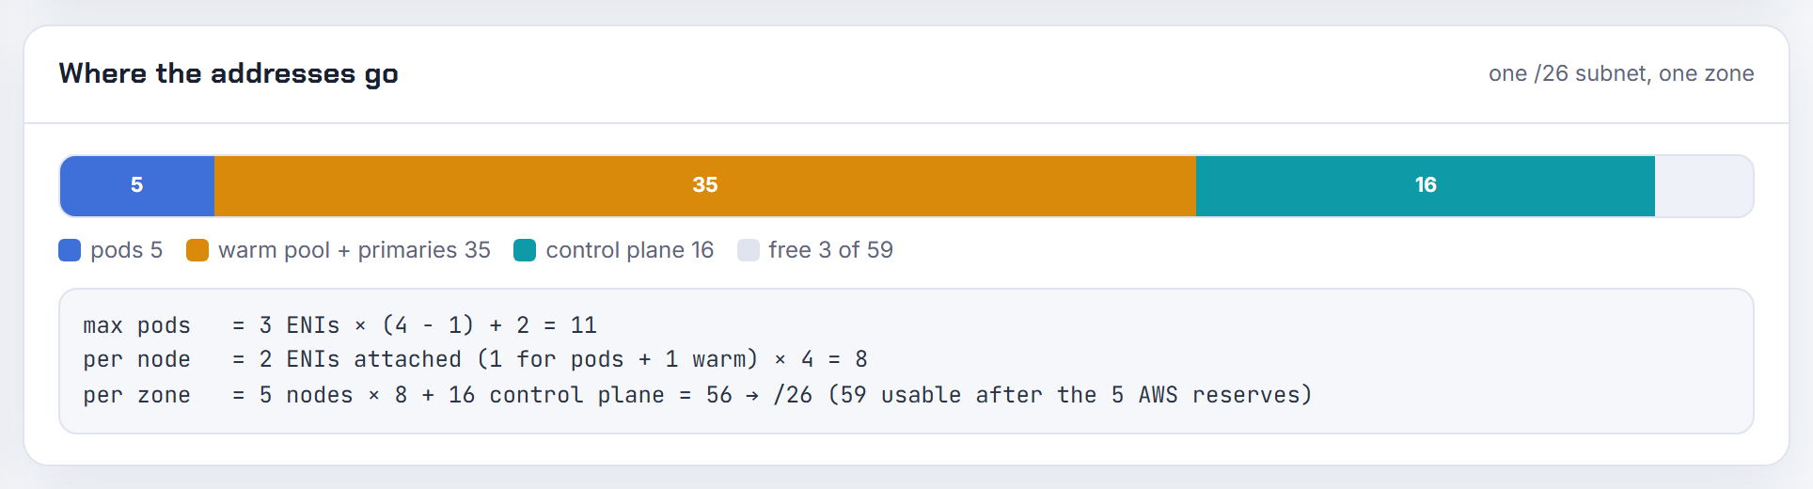Click the 'Where the addresses go' heading
1813x489 pixels.
229,73
